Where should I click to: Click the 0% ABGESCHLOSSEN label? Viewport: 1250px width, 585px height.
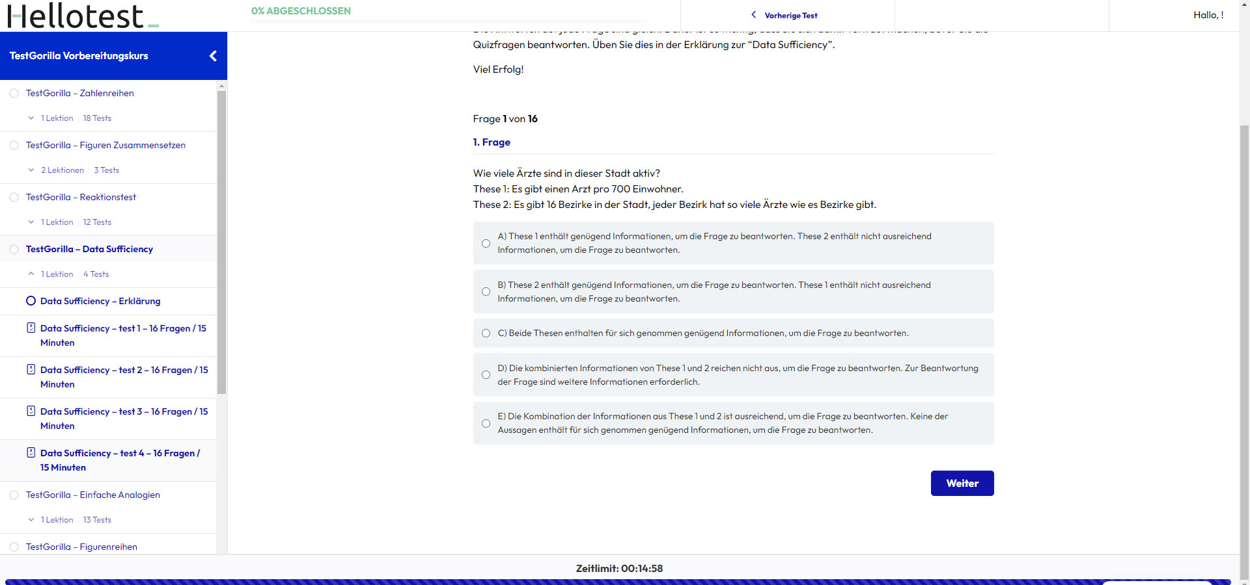tap(301, 11)
